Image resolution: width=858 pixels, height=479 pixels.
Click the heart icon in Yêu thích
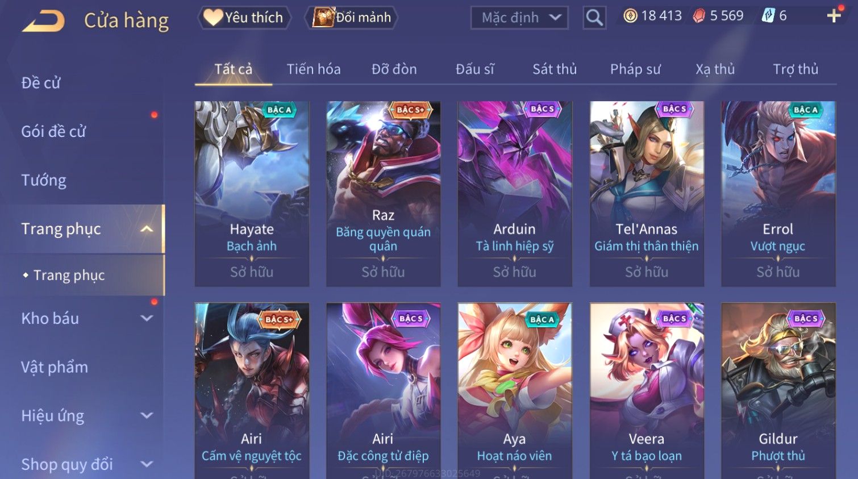[x=213, y=17]
